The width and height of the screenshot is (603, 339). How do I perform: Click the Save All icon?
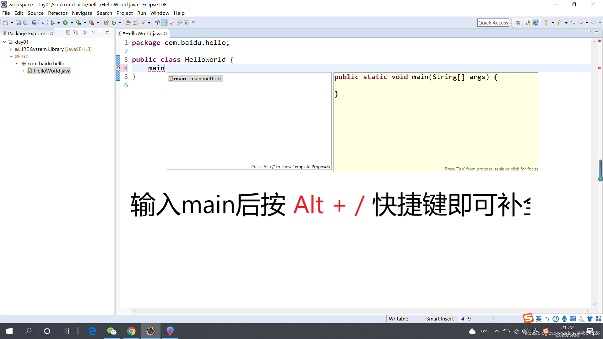pos(25,23)
